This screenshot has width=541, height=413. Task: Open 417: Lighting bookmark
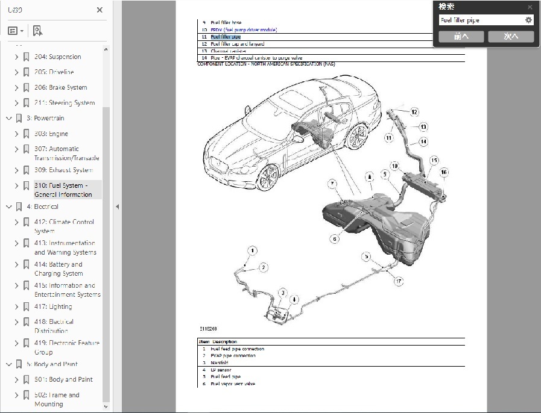coord(53,306)
